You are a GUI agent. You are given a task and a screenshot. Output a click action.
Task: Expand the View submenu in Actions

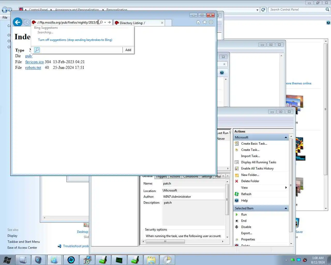(261, 188)
